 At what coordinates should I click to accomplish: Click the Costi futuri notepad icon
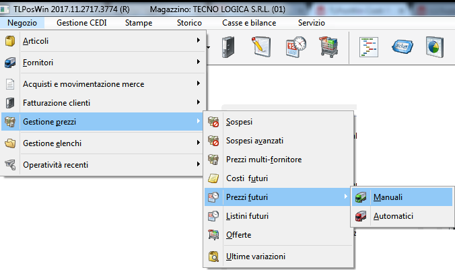pyautogui.click(x=213, y=178)
